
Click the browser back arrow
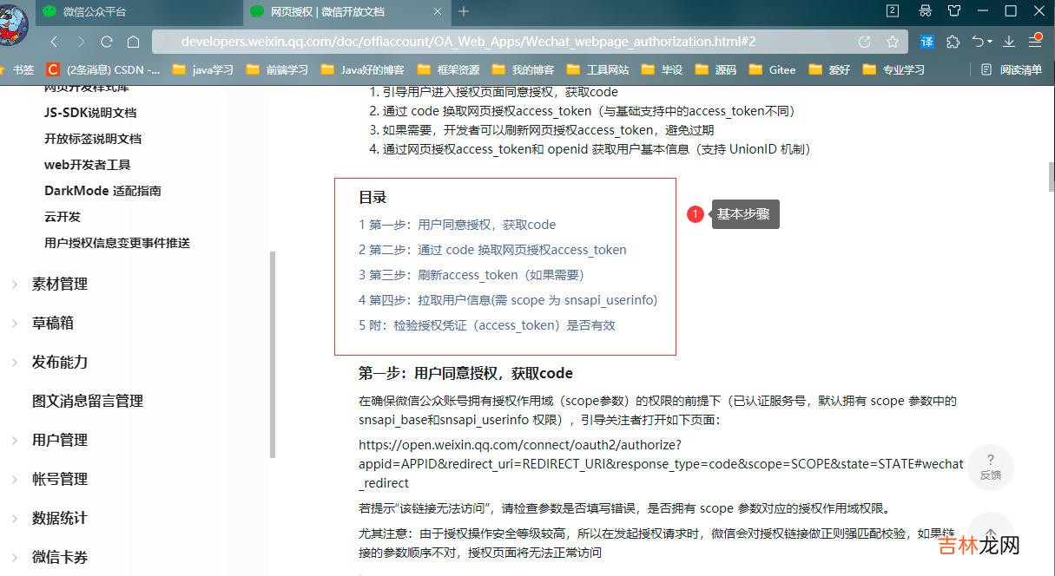point(54,42)
